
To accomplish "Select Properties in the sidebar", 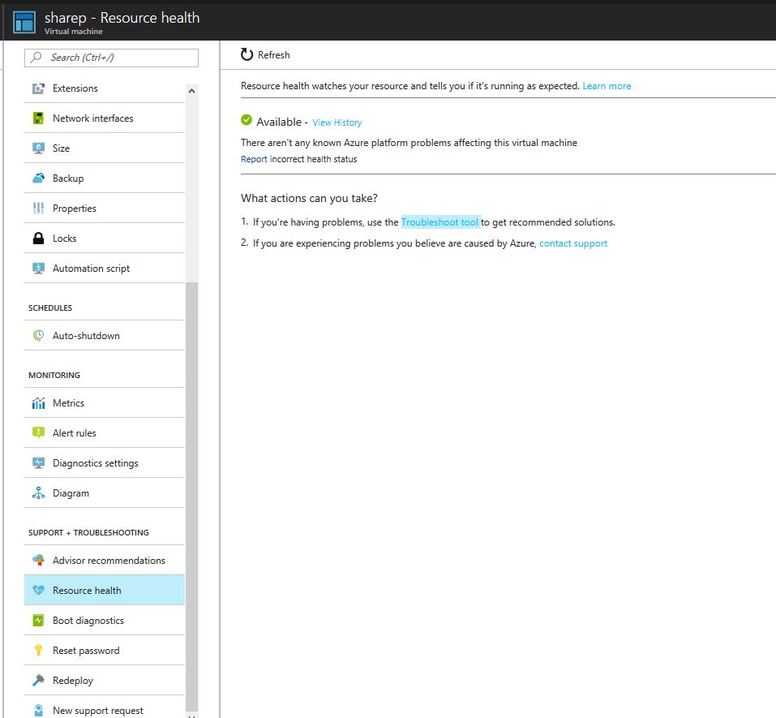I will point(75,209).
